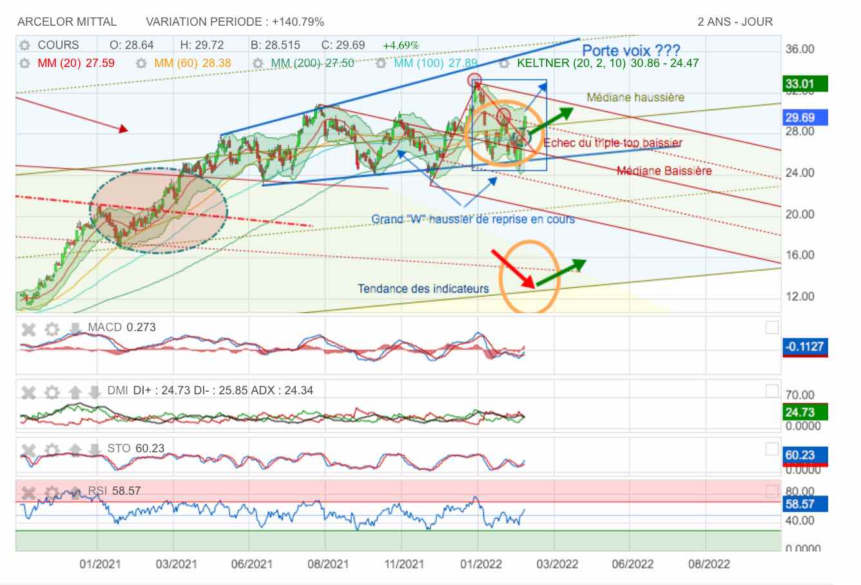This screenshot has width=861, height=585.
Task: Click the MM (100) 27.89 legend
Action: tap(436, 63)
